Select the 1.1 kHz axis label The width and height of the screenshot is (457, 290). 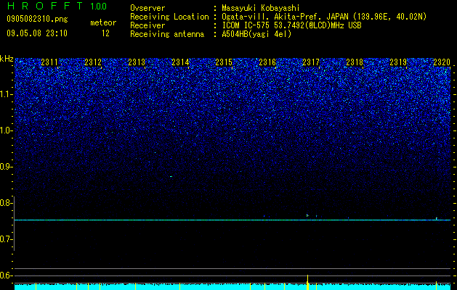click(7, 94)
